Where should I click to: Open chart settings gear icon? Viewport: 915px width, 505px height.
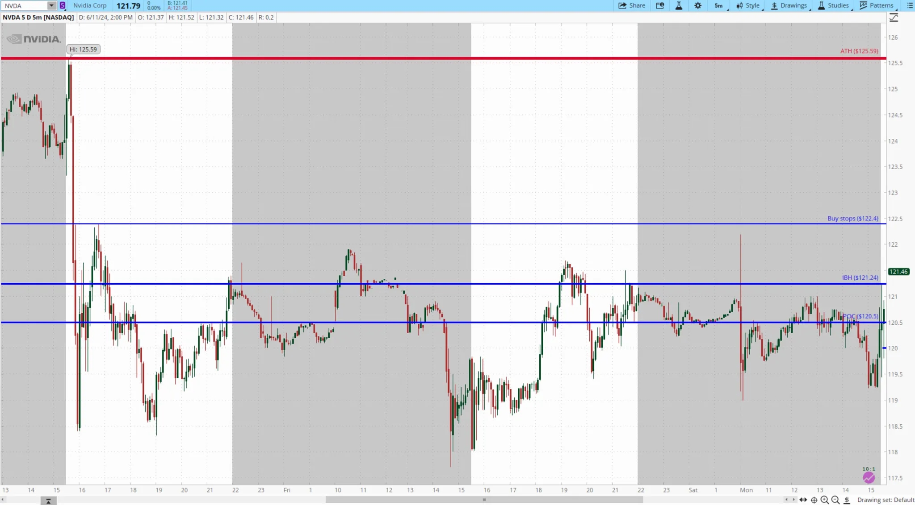[x=698, y=5]
